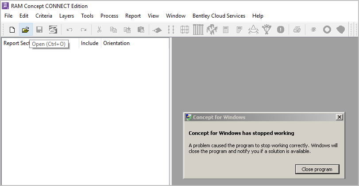Click the Open folder toolbar icon
359x186 pixels.
tap(26, 30)
